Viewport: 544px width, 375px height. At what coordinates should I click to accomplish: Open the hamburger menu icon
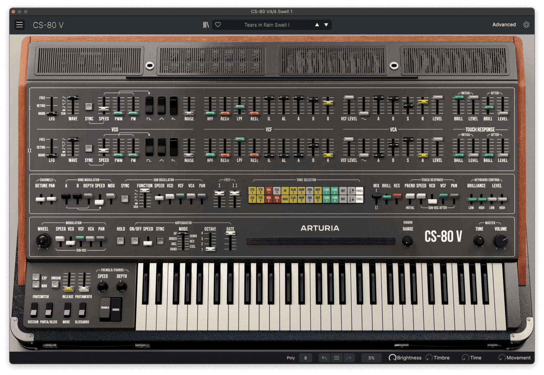pyautogui.click(x=19, y=25)
